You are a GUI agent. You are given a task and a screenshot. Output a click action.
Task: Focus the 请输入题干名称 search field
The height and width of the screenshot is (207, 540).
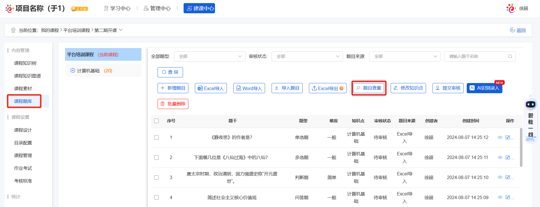coord(480,56)
